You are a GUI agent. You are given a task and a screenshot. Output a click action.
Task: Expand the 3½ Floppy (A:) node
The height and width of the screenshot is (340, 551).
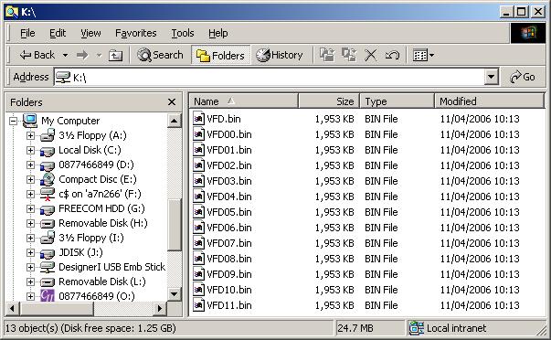30,135
